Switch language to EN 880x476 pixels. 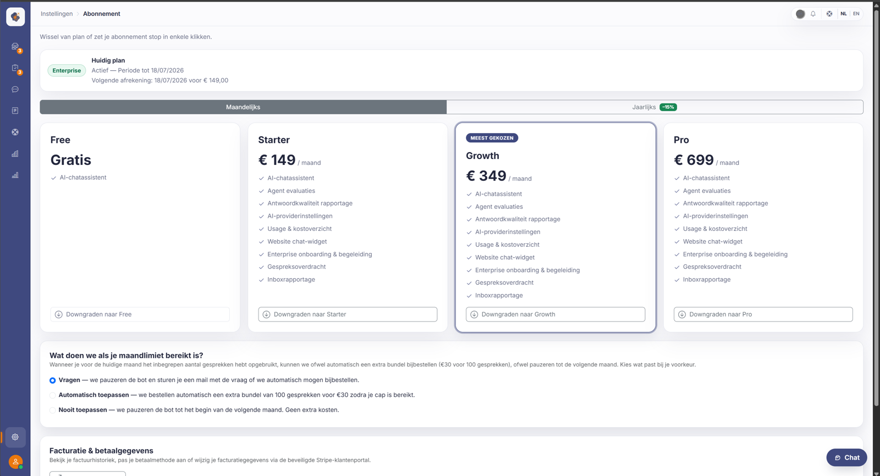[x=856, y=14]
